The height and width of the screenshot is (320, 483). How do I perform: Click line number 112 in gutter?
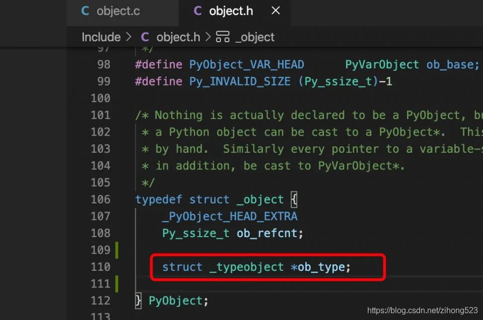point(101,300)
